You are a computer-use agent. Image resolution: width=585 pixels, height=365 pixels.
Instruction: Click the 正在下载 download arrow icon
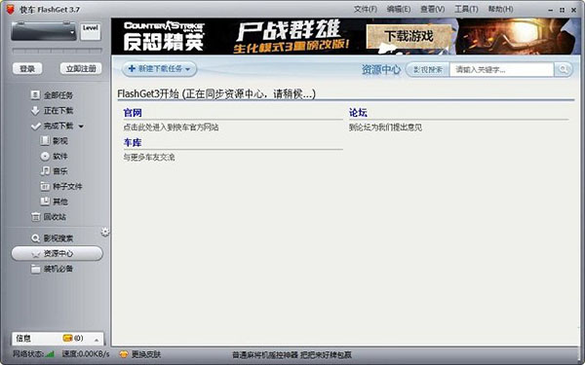(x=35, y=111)
